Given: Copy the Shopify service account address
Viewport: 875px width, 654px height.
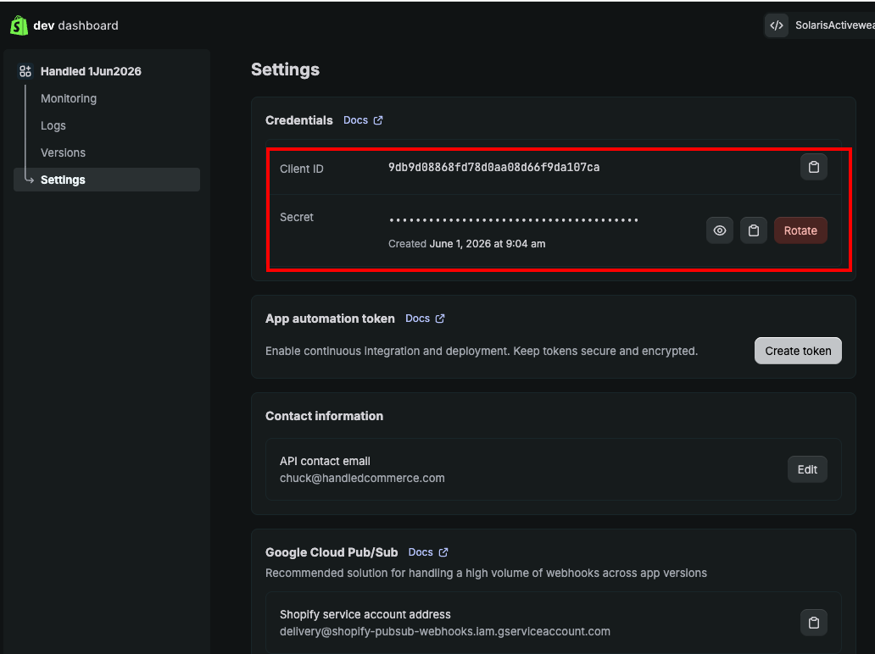Looking at the screenshot, I should click(814, 622).
